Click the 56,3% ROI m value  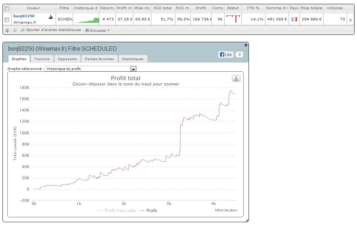click(183, 19)
